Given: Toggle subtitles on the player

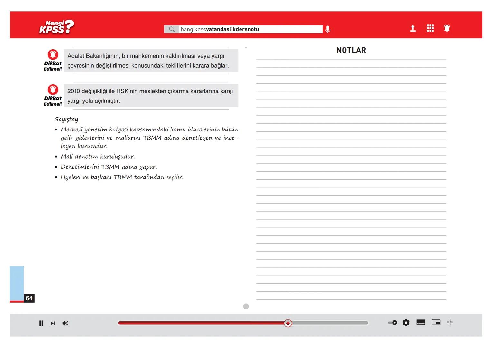Looking at the screenshot, I should pyautogui.click(x=421, y=323).
